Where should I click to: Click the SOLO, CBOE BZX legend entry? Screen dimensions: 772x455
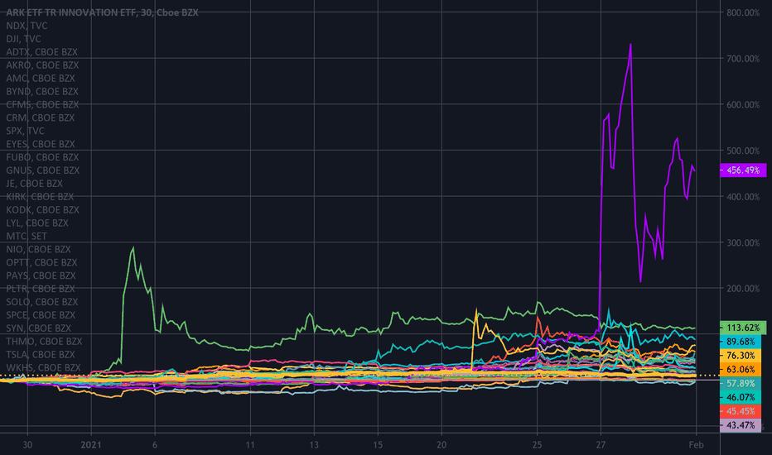pyautogui.click(x=42, y=302)
